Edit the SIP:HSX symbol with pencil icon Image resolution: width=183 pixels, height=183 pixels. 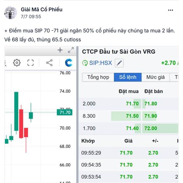click(119, 63)
